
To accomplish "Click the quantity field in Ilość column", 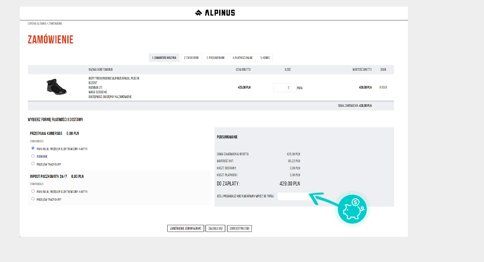I will point(284,87).
